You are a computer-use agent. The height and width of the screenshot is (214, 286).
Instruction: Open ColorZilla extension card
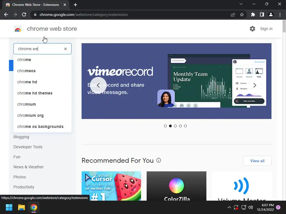coord(177,186)
